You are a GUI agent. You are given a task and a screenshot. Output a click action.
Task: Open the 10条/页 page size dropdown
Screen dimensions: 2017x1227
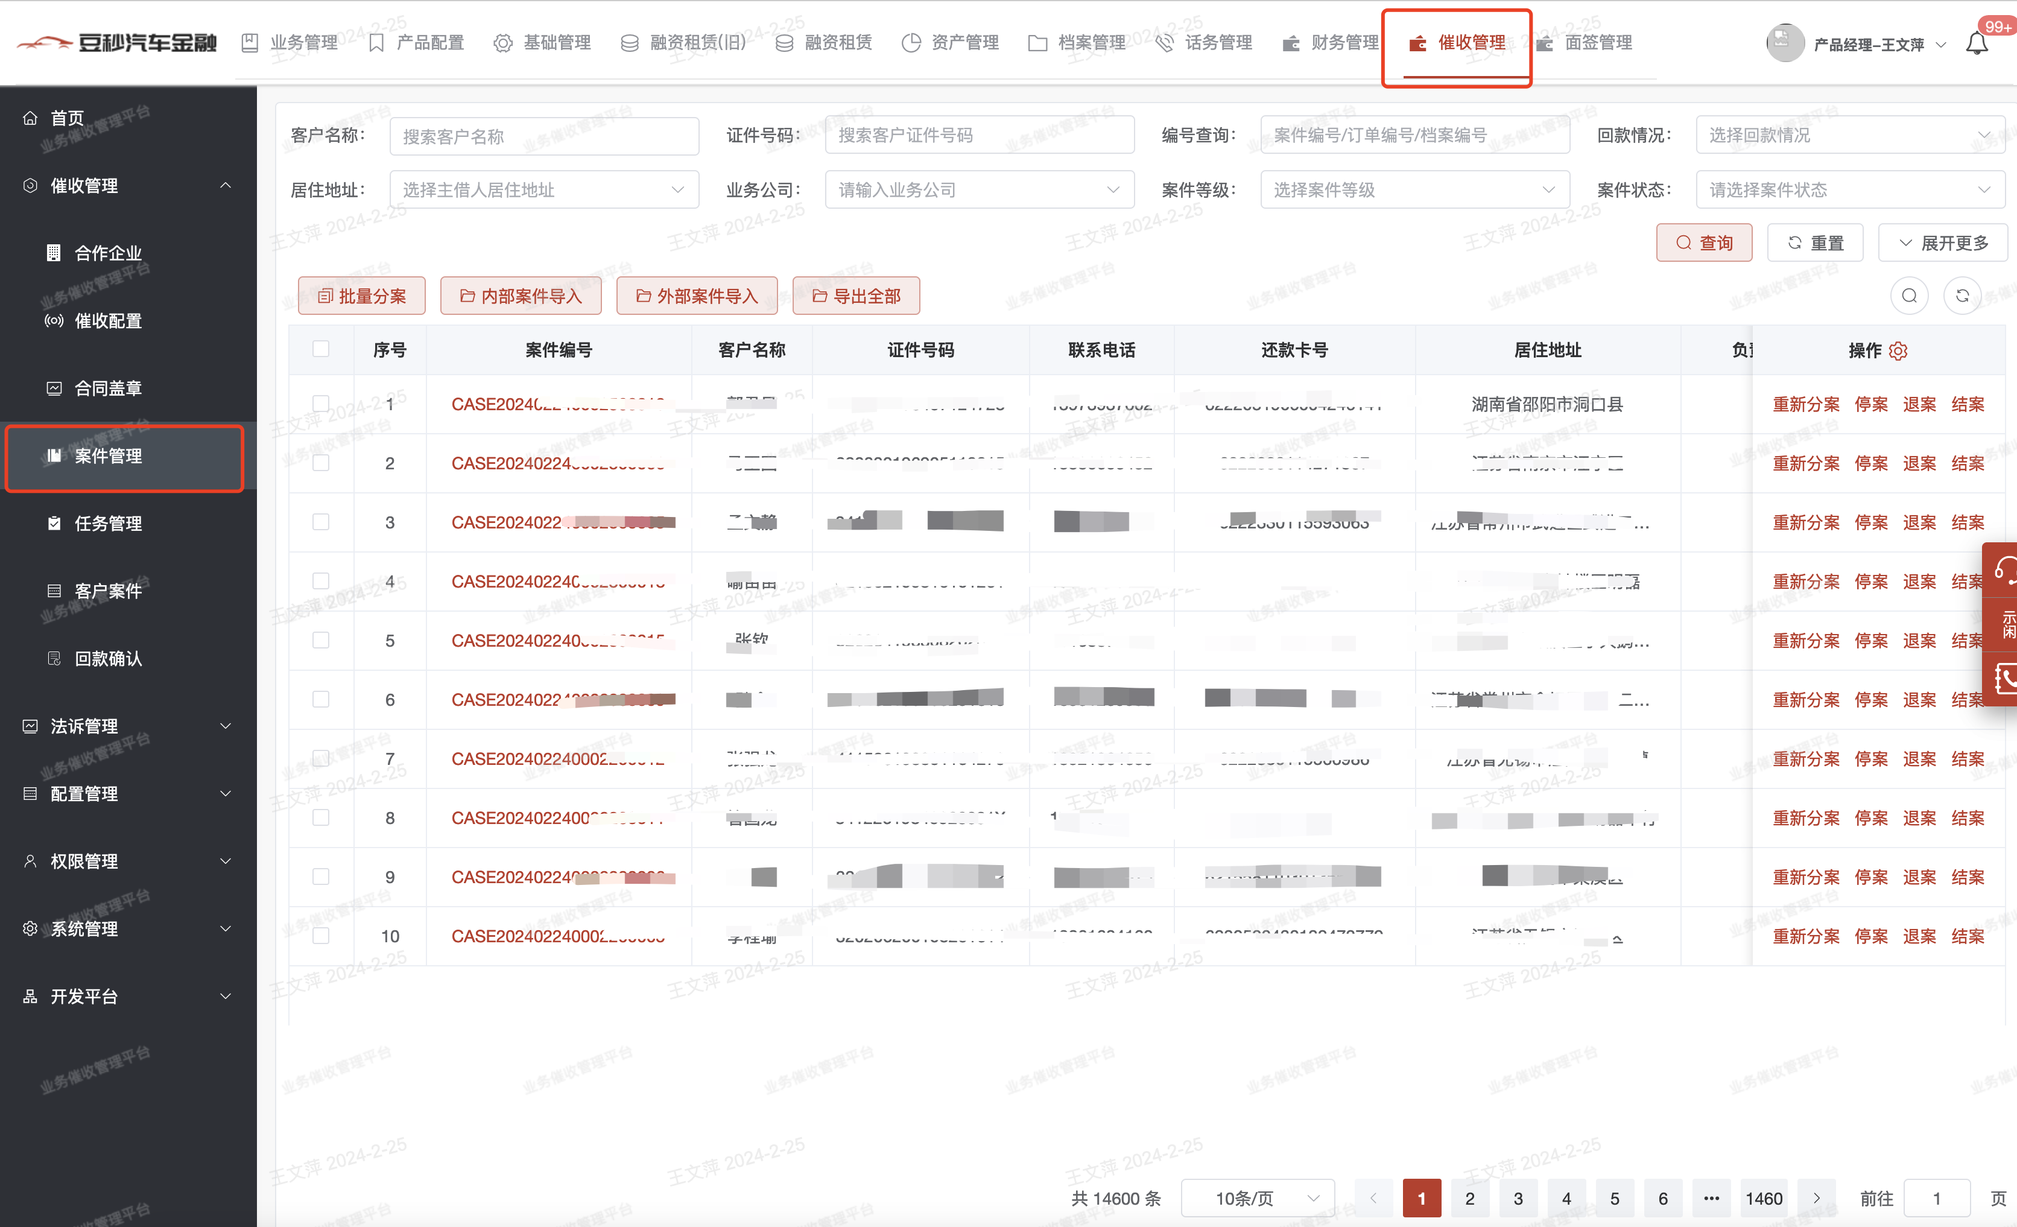point(1258,1199)
